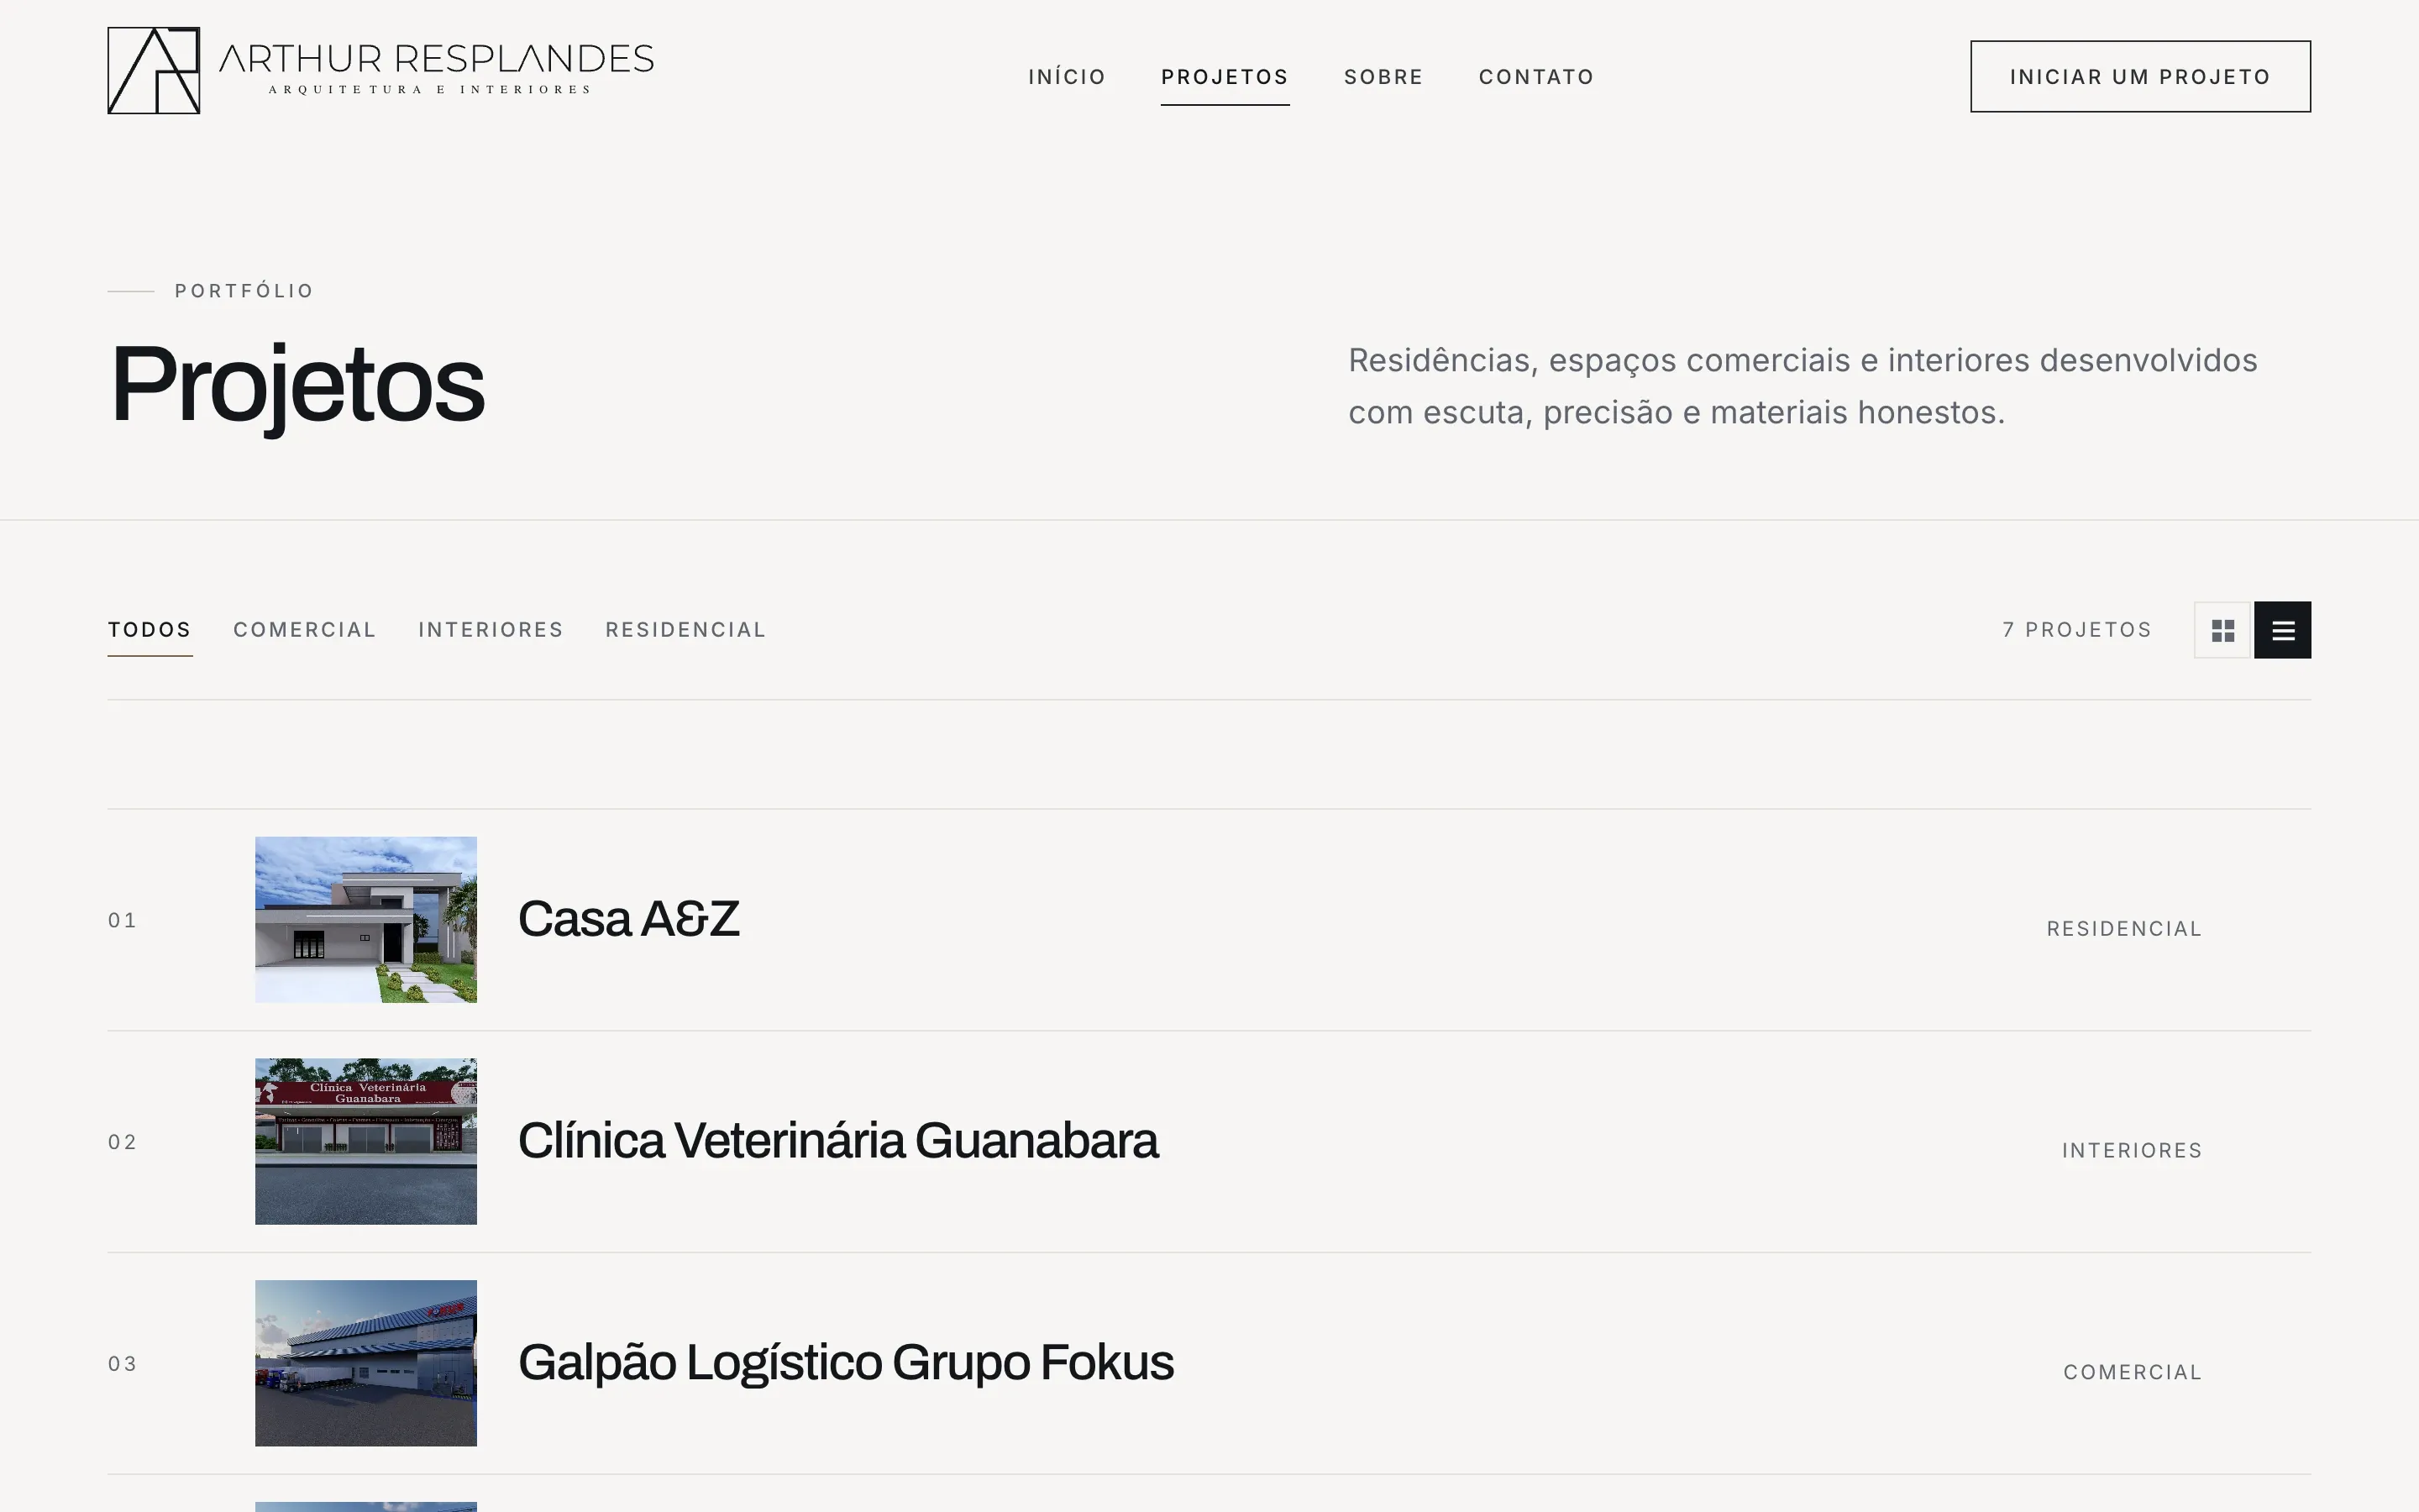Click the Arthur Resplandes wordmark
2419x1512 pixels.
point(436,68)
